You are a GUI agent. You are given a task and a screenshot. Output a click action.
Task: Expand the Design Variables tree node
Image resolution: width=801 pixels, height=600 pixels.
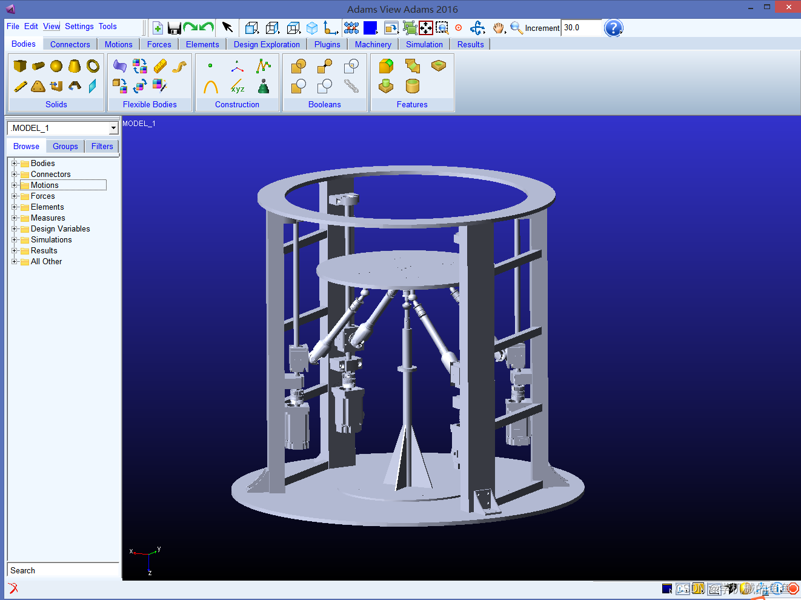click(15, 229)
